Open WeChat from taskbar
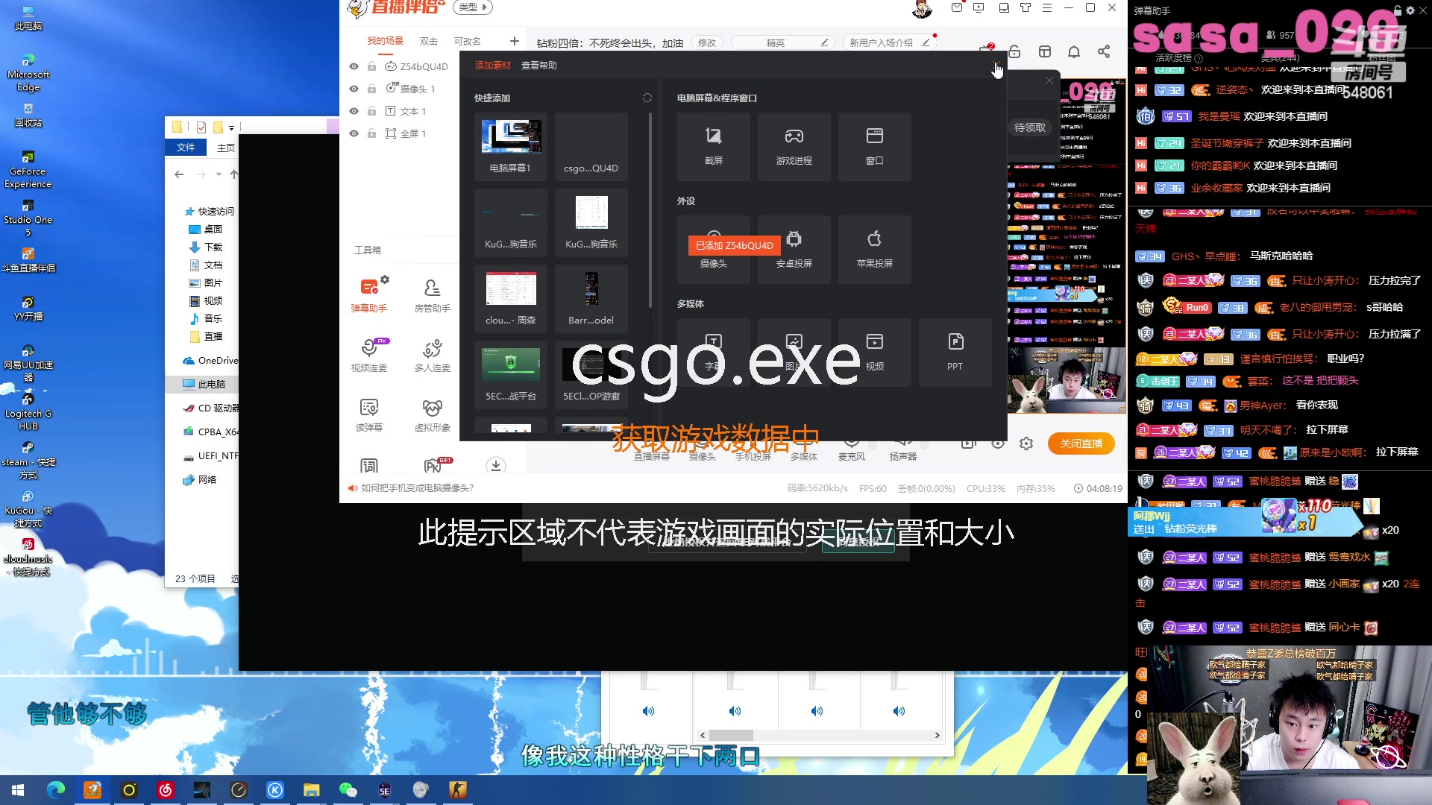1432x805 pixels. click(x=348, y=790)
